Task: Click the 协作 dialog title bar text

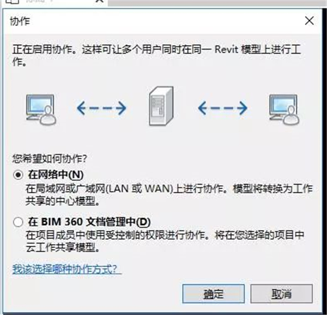Action: click(20, 21)
